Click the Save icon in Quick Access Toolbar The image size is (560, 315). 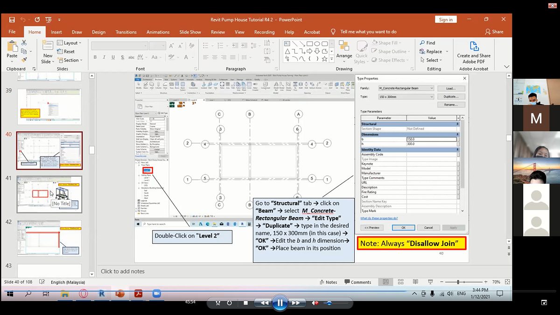coord(12,20)
